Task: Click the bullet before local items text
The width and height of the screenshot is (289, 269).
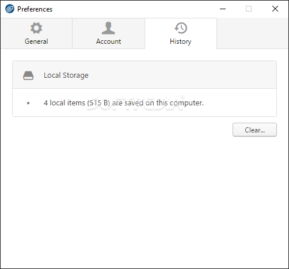Action: [x=28, y=103]
